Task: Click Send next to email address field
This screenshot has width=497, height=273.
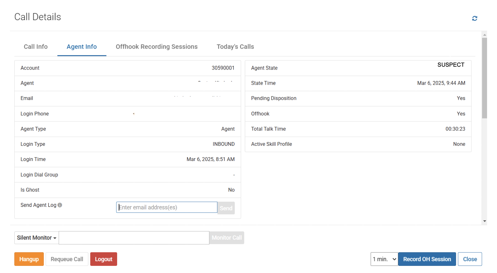Action: pyautogui.click(x=226, y=208)
